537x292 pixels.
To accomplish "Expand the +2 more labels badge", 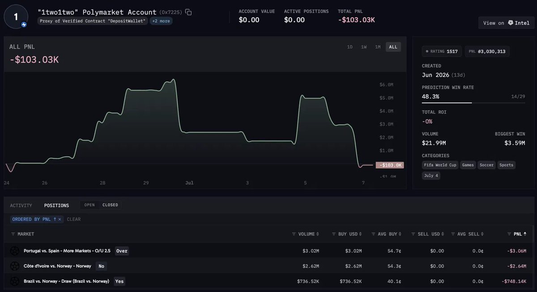I will [x=161, y=21].
